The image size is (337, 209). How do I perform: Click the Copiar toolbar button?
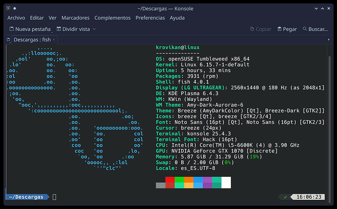[x=259, y=29]
